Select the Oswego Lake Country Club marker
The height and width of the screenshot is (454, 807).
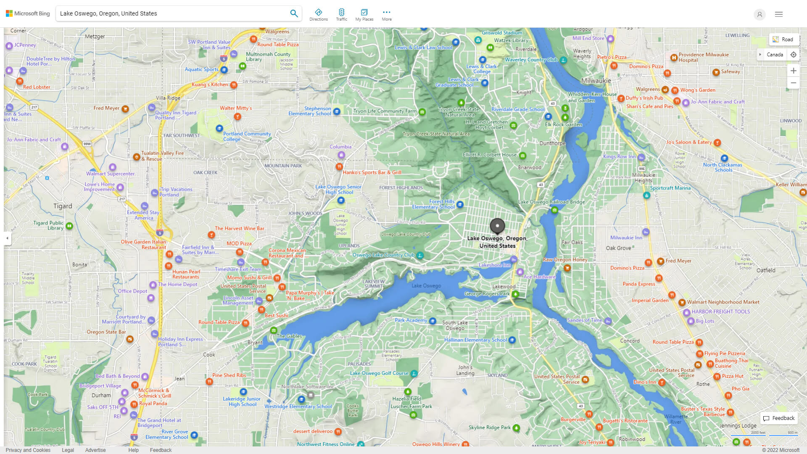coord(420,255)
